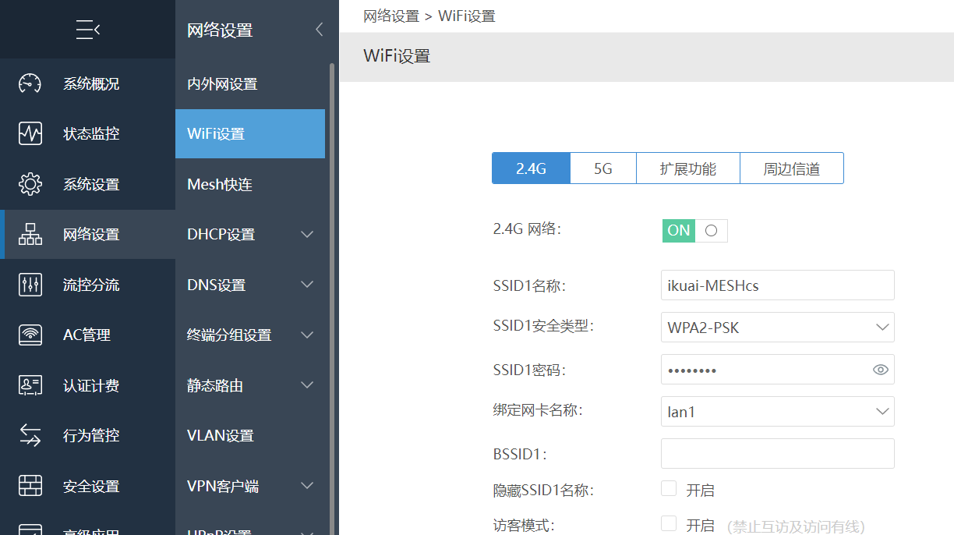
Task: Open the 系统概况 dashboard icon
Action: pyautogui.click(x=30, y=83)
